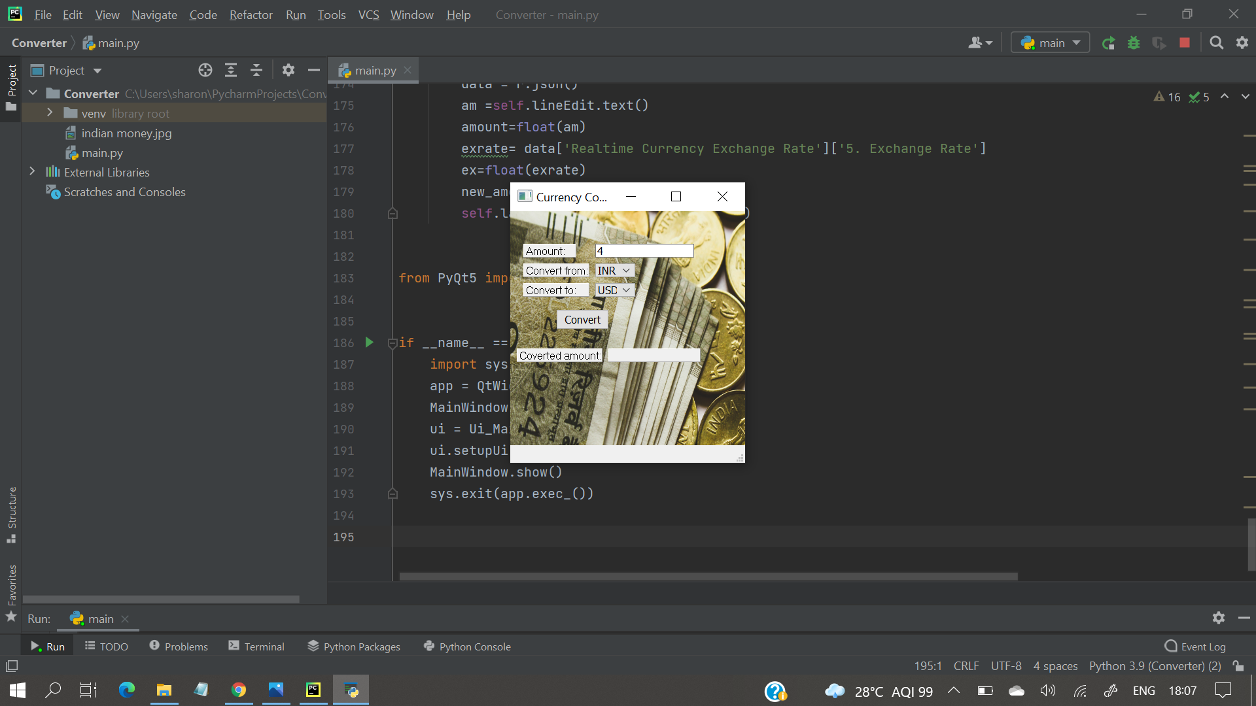Open the Refactor menu
The image size is (1256, 706).
[x=251, y=14]
